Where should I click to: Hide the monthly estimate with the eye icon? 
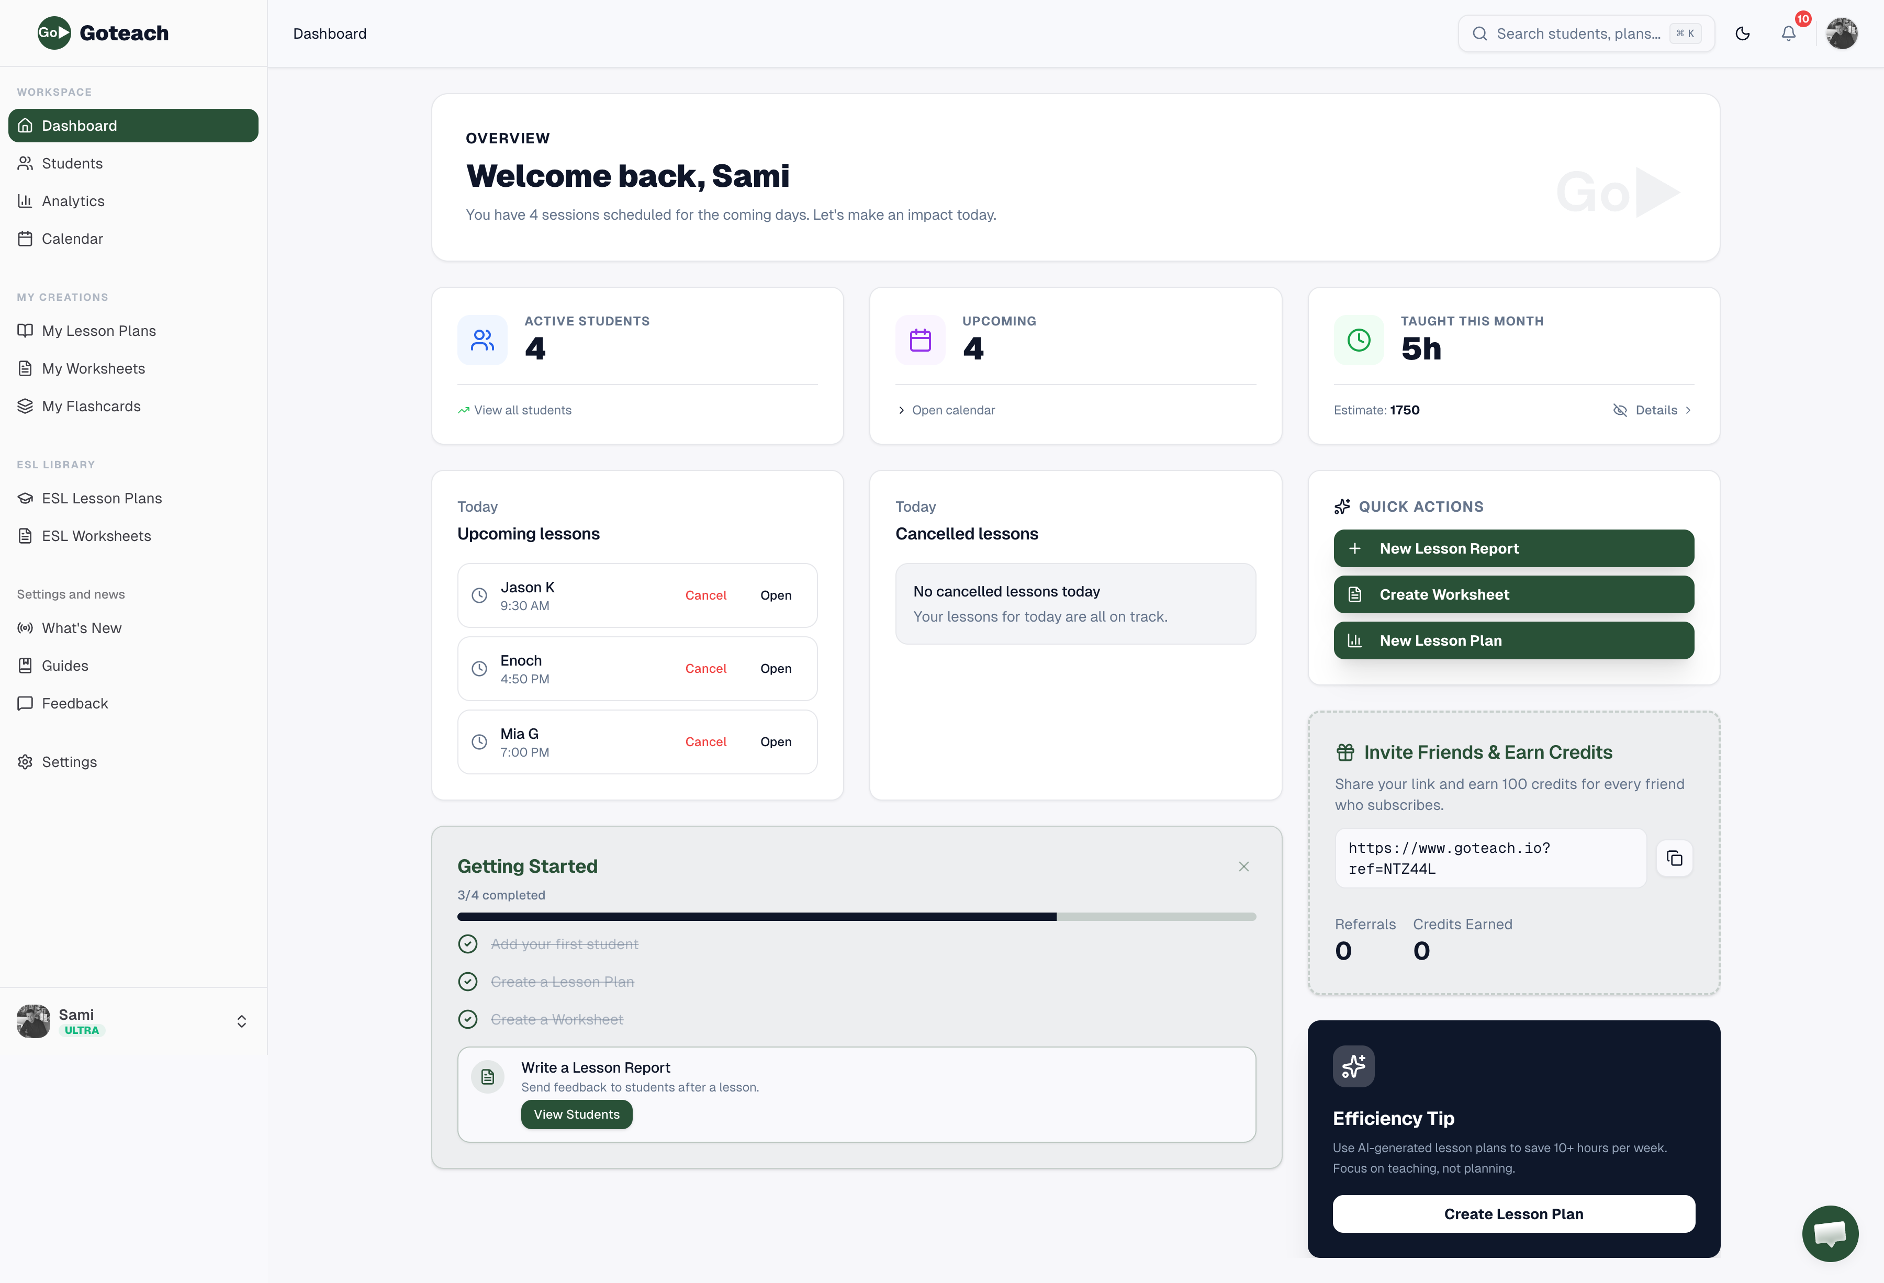point(1621,410)
